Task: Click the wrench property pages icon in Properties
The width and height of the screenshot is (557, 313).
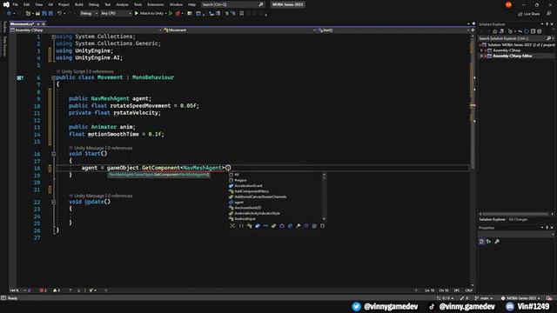Action: (x=497, y=242)
